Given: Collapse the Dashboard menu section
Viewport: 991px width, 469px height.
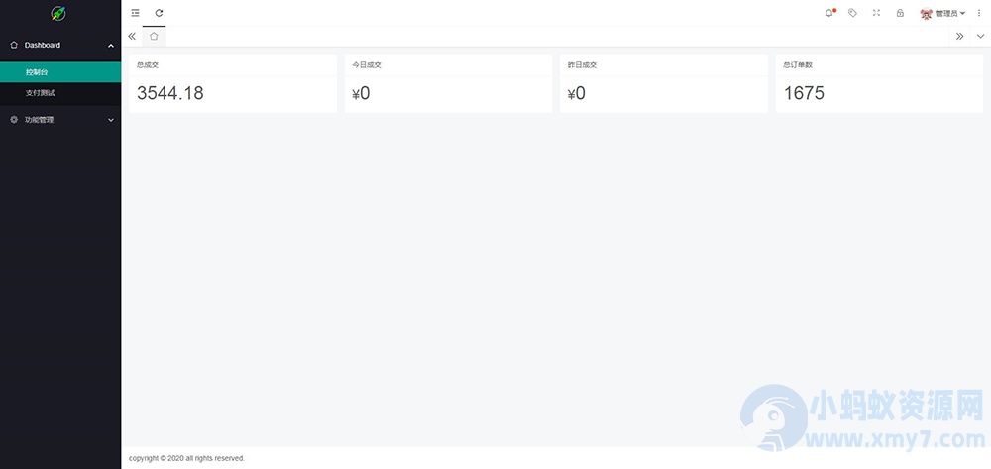Looking at the screenshot, I should 60,45.
